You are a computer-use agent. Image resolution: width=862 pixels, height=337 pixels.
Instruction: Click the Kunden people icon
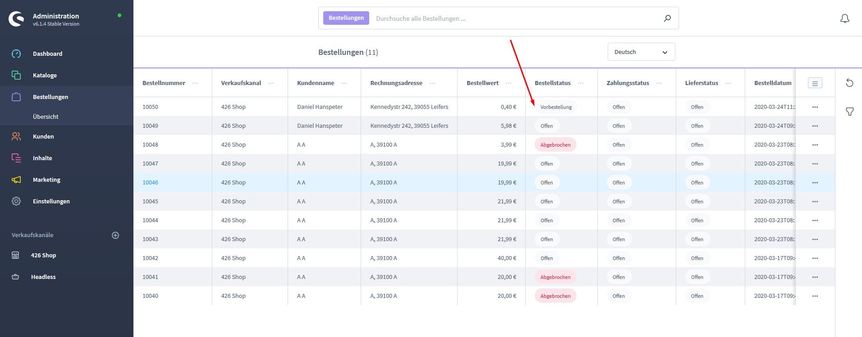point(16,136)
